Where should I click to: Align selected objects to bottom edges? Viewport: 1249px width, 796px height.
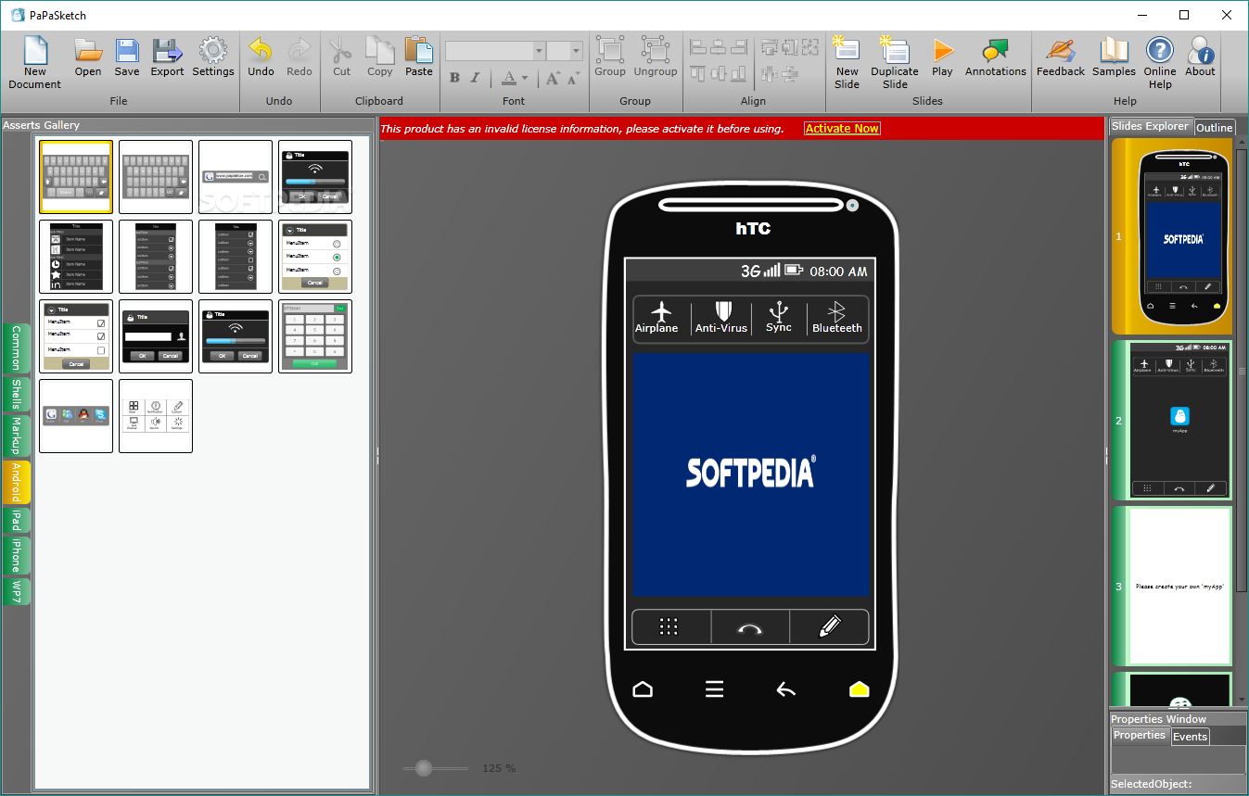(740, 73)
